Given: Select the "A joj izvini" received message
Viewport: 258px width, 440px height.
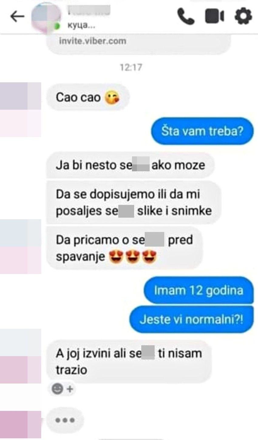Looking at the screenshot, I should pyautogui.click(x=129, y=361).
